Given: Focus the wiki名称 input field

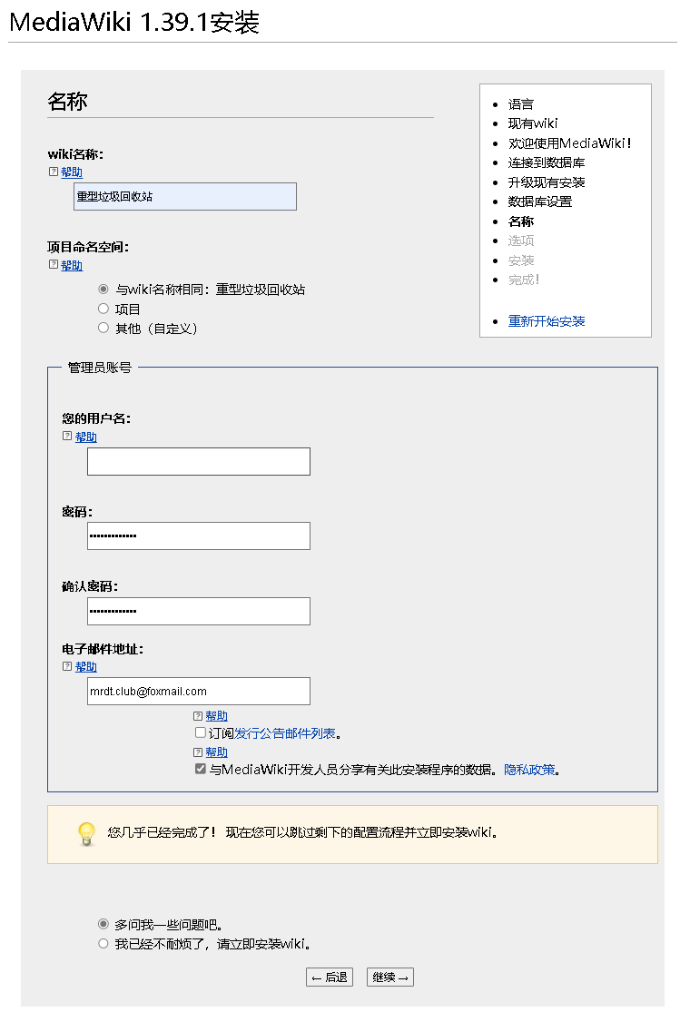Looking at the screenshot, I should pyautogui.click(x=185, y=196).
